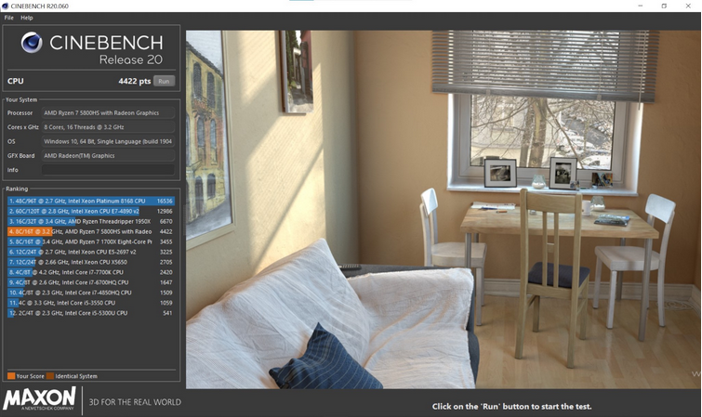The image size is (702, 417).
Task: Select the Ryzen 7 1700X ranking row
Action: (90, 241)
